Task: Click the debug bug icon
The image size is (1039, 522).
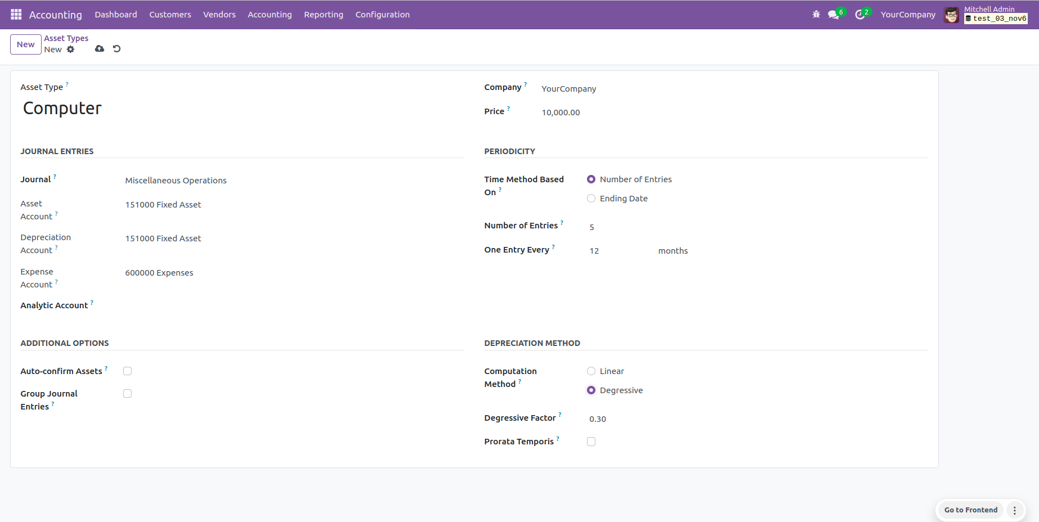Action: (816, 15)
